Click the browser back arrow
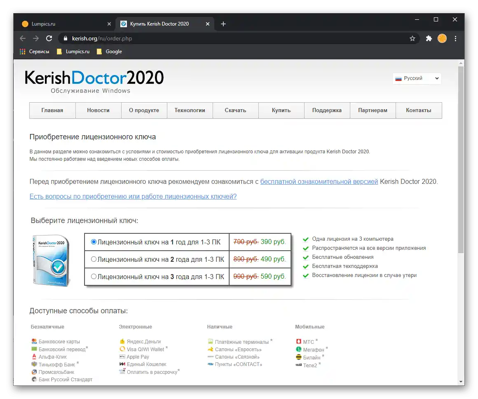The width and height of the screenshot is (478, 399). pos(23,38)
